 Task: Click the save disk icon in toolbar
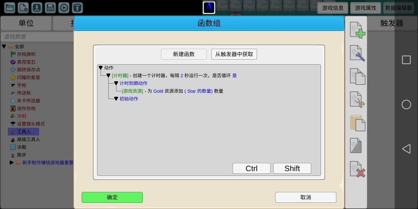coord(50,8)
